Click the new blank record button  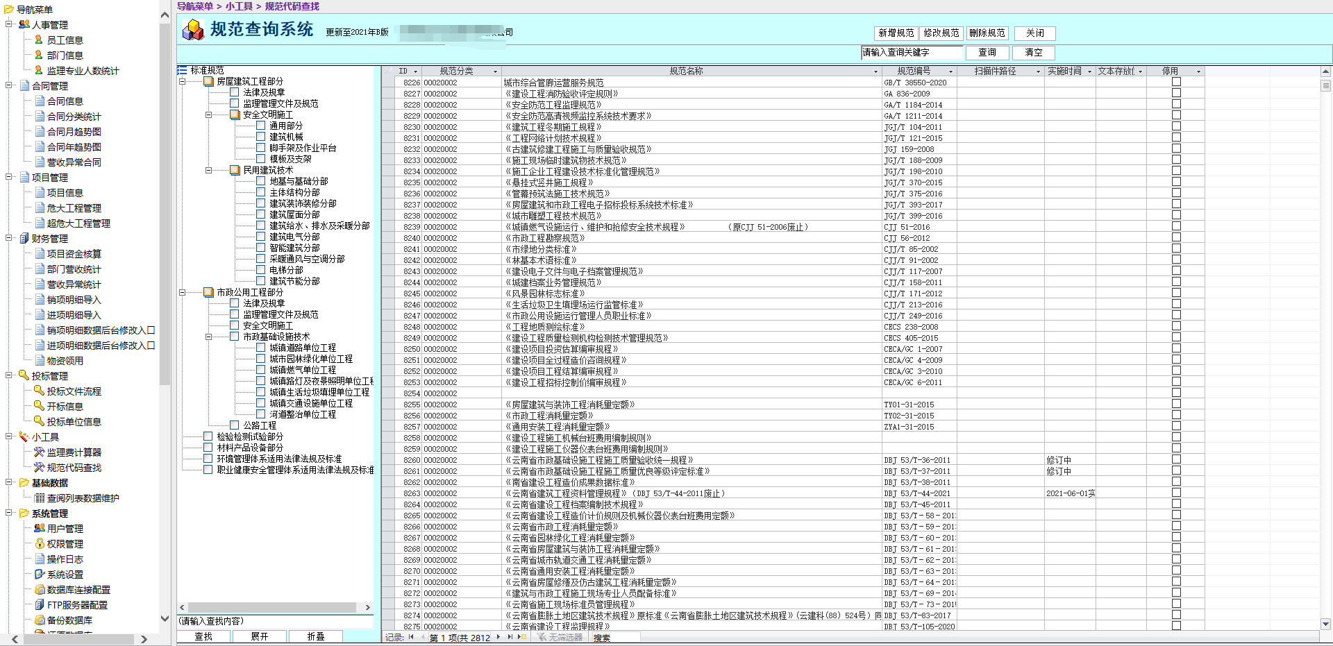coord(522,637)
